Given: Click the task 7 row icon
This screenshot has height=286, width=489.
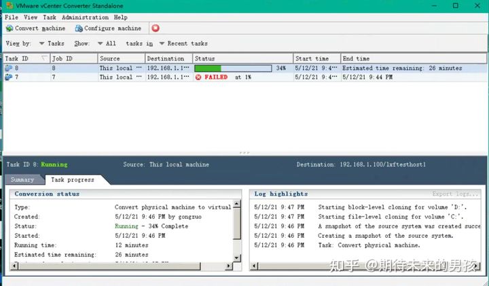Looking at the screenshot, I should coord(8,77).
